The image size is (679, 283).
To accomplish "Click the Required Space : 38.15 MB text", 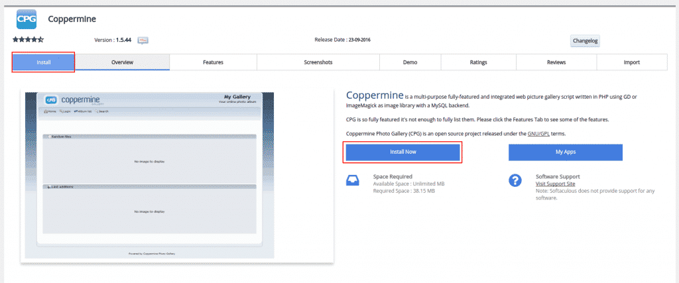I will [x=404, y=191].
